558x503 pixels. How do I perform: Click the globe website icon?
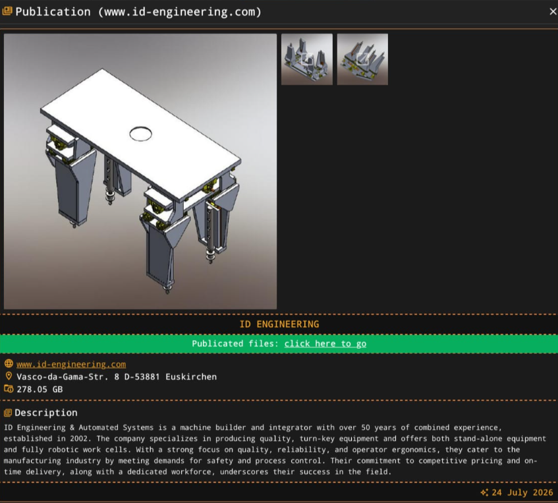coord(9,364)
